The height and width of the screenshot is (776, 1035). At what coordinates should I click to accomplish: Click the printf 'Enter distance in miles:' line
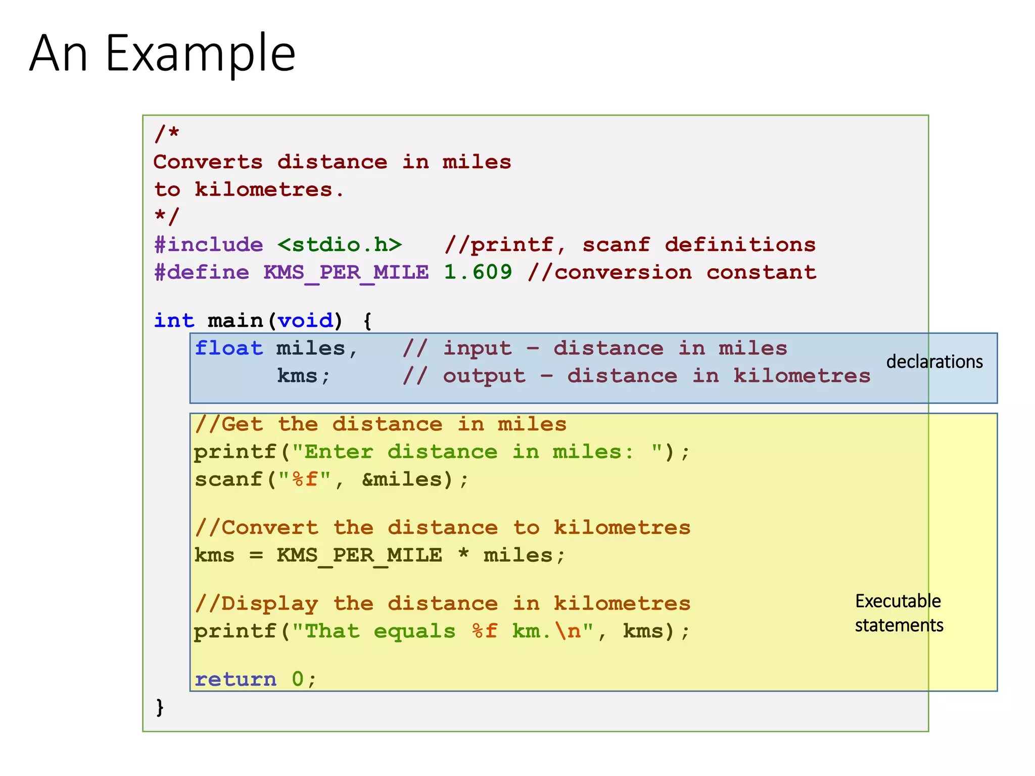(x=442, y=452)
